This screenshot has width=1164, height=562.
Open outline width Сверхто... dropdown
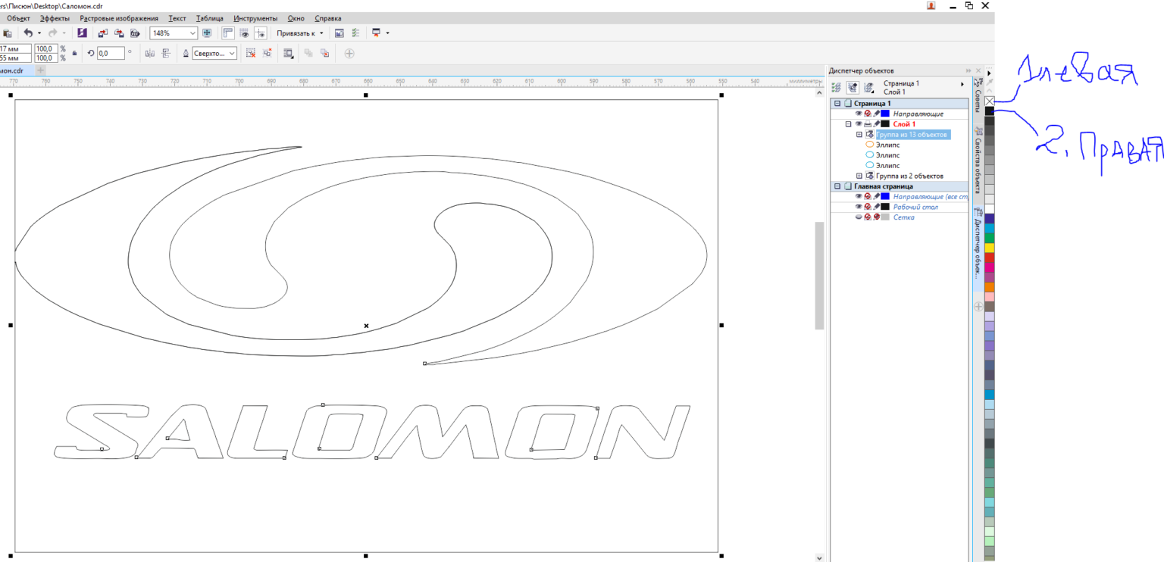[x=232, y=54]
